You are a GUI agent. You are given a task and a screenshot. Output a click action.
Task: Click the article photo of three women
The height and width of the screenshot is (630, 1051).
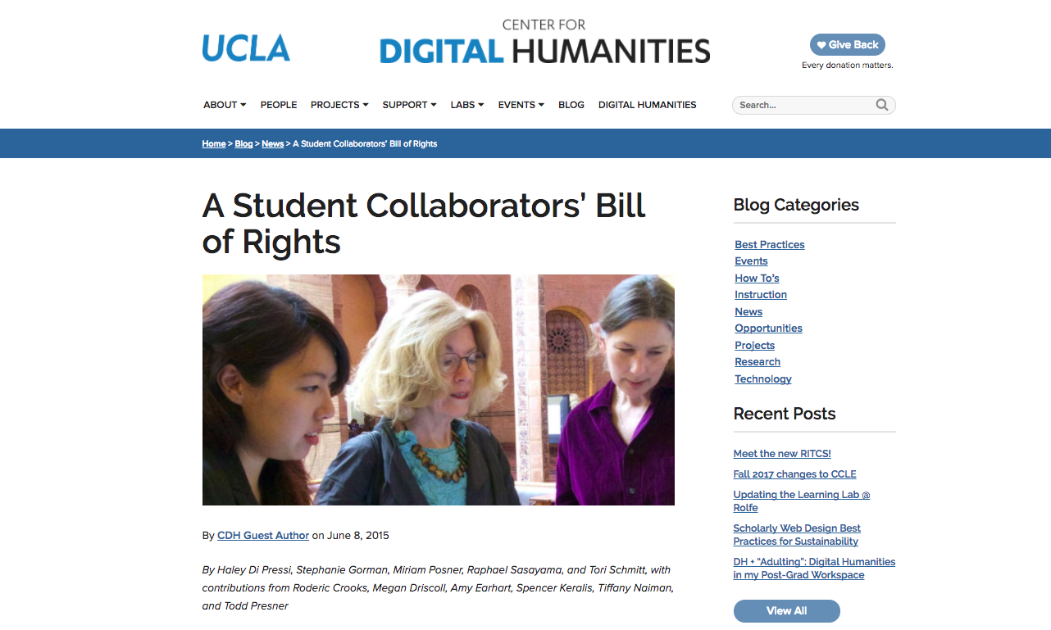click(439, 390)
